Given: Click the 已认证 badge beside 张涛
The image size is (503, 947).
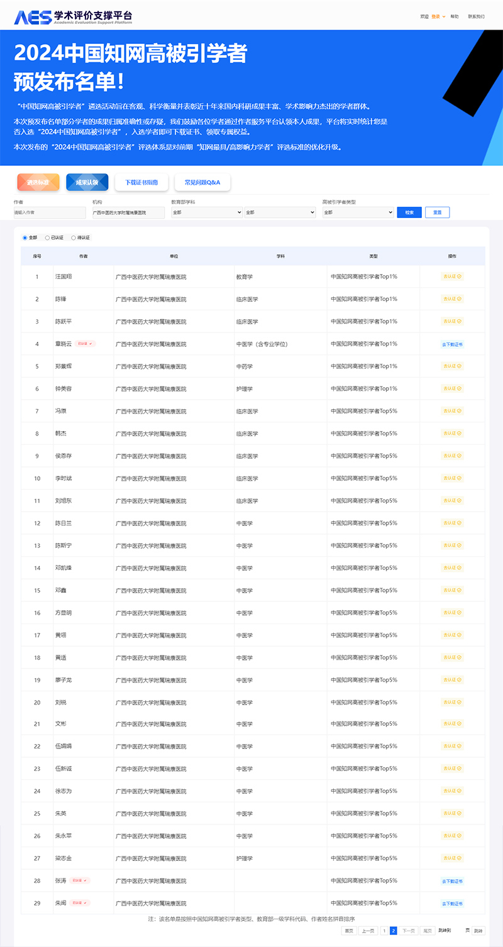Looking at the screenshot, I should point(80,880).
